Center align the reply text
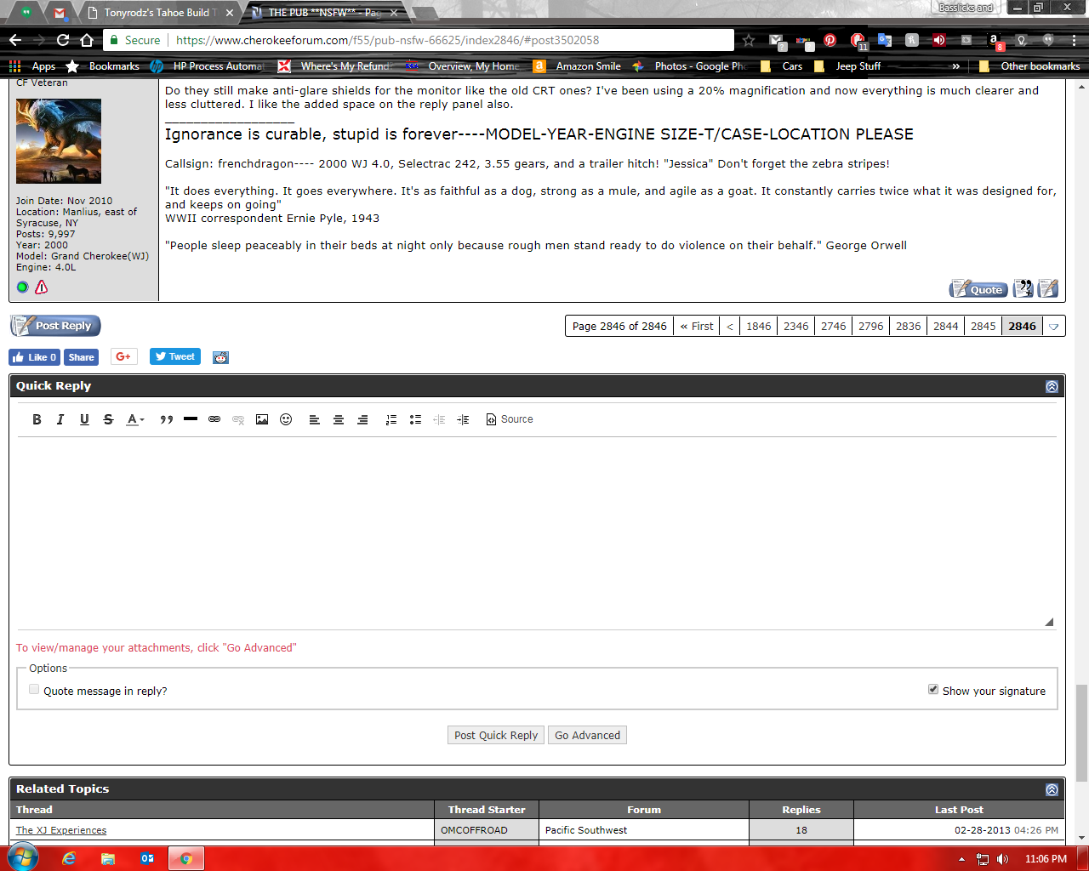Image resolution: width=1089 pixels, height=871 pixels. pos(339,419)
